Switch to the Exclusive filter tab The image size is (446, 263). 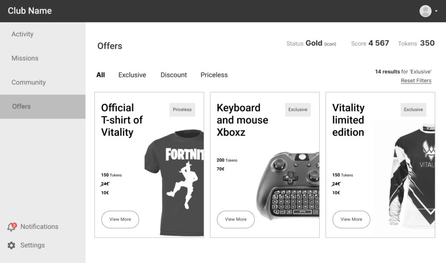coord(132,75)
